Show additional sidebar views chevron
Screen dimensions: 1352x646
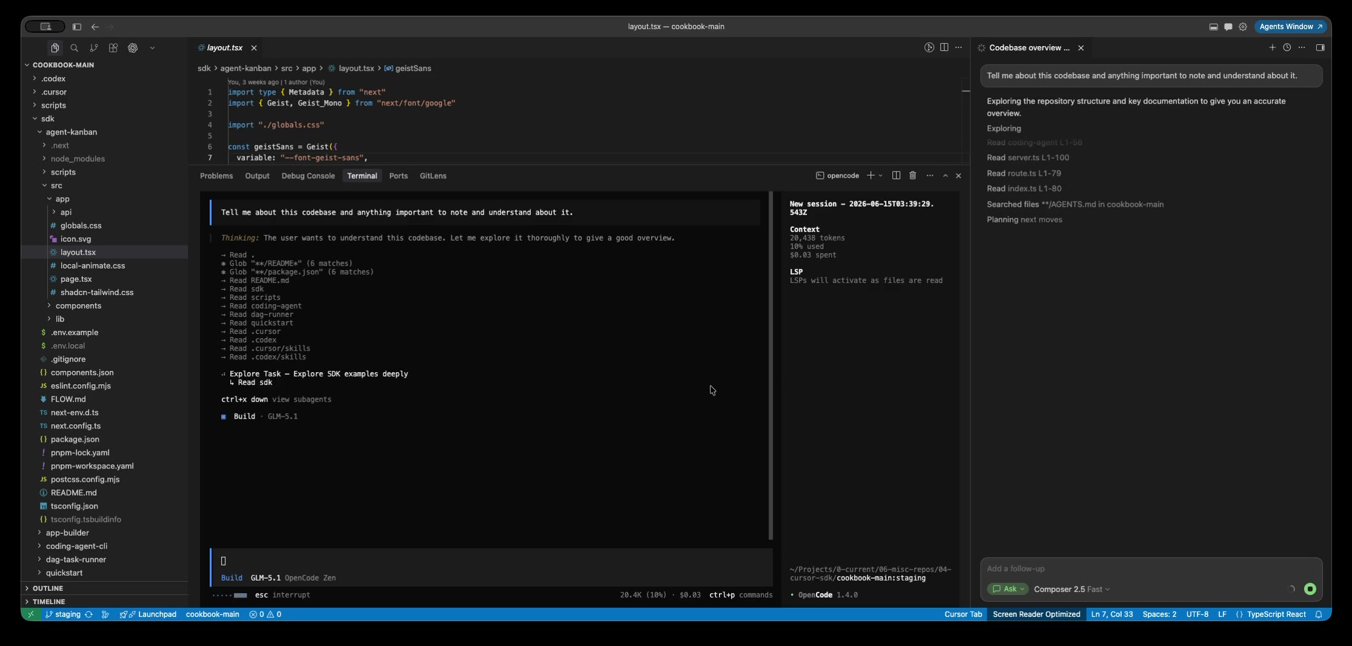(x=152, y=48)
